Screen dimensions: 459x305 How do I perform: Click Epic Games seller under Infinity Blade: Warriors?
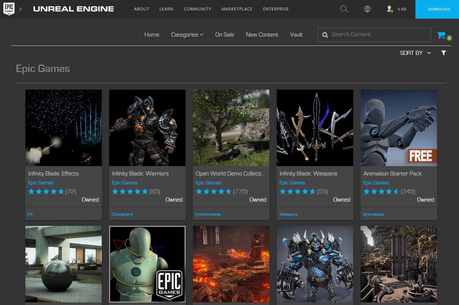tap(124, 183)
